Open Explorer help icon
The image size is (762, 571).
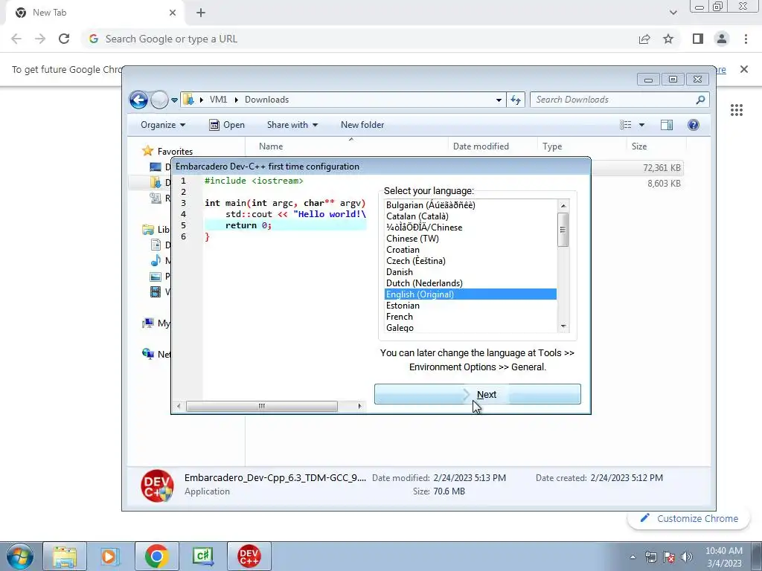click(x=694, y=125)
